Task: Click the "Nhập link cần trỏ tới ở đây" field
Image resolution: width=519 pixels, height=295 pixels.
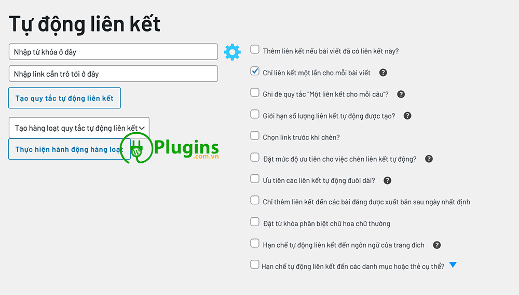Action: click(113, 74)
